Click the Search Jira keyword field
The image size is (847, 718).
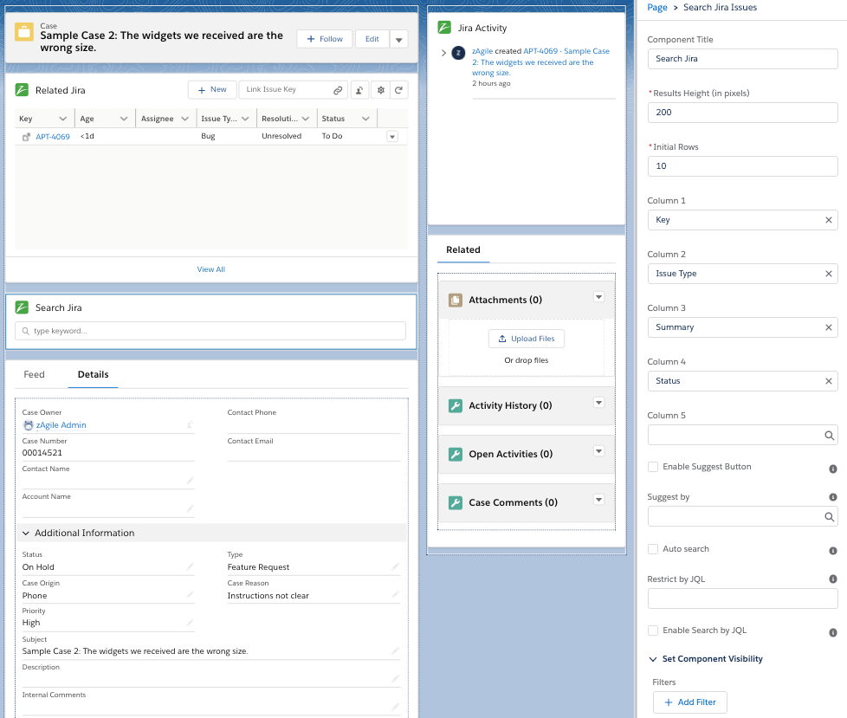point(210,331)
